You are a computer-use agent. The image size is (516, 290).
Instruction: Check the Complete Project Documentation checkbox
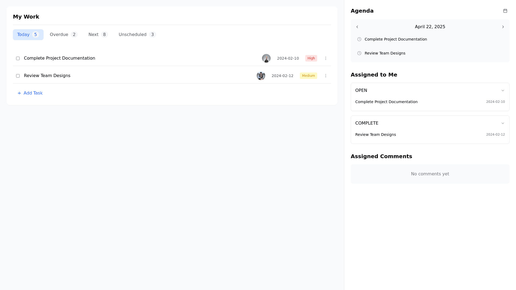point(18,58)
